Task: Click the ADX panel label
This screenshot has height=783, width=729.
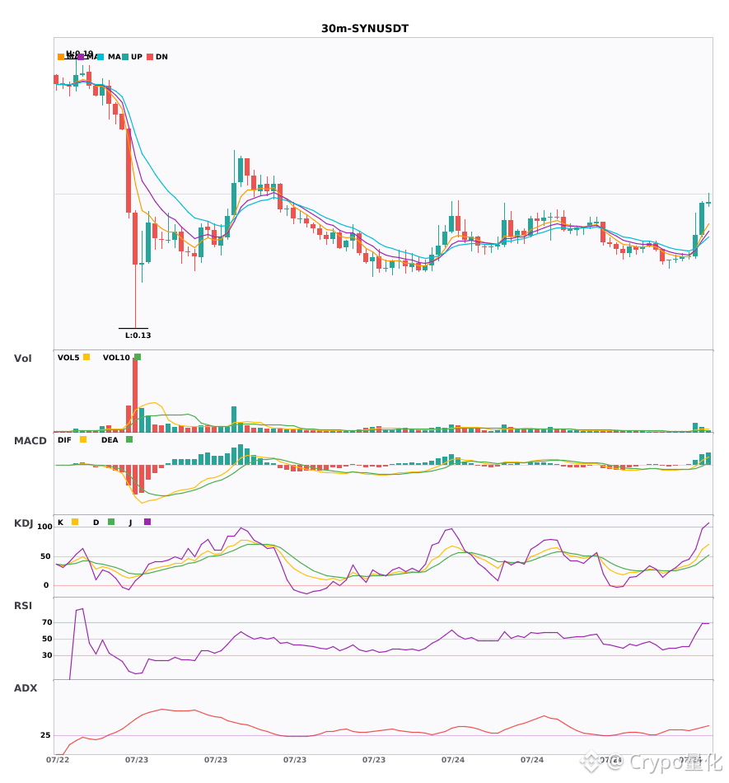Action: [x=26, y=688]
